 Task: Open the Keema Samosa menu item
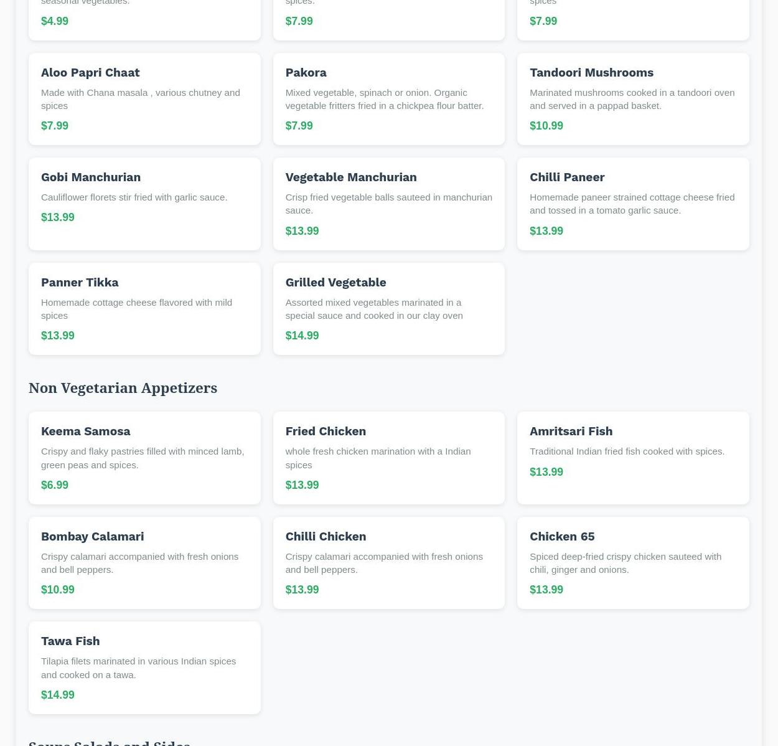85,431
